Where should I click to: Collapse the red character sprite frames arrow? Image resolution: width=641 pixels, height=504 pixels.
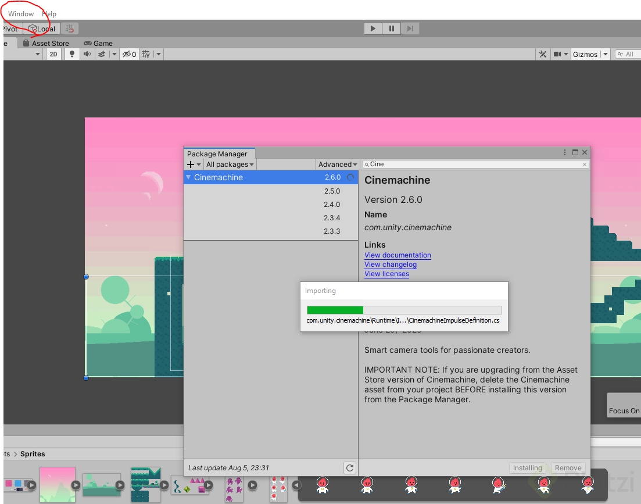[296, 485]
